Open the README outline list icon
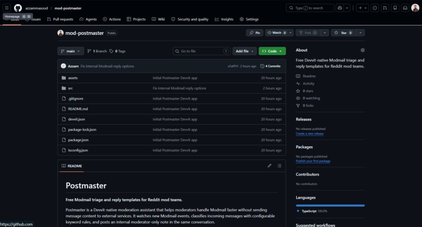The image size is (422, 227). [x=280, y=166]
